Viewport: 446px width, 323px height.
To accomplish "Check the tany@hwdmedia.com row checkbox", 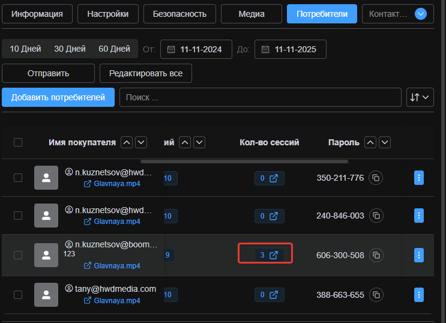I will (x=18, y=295).
